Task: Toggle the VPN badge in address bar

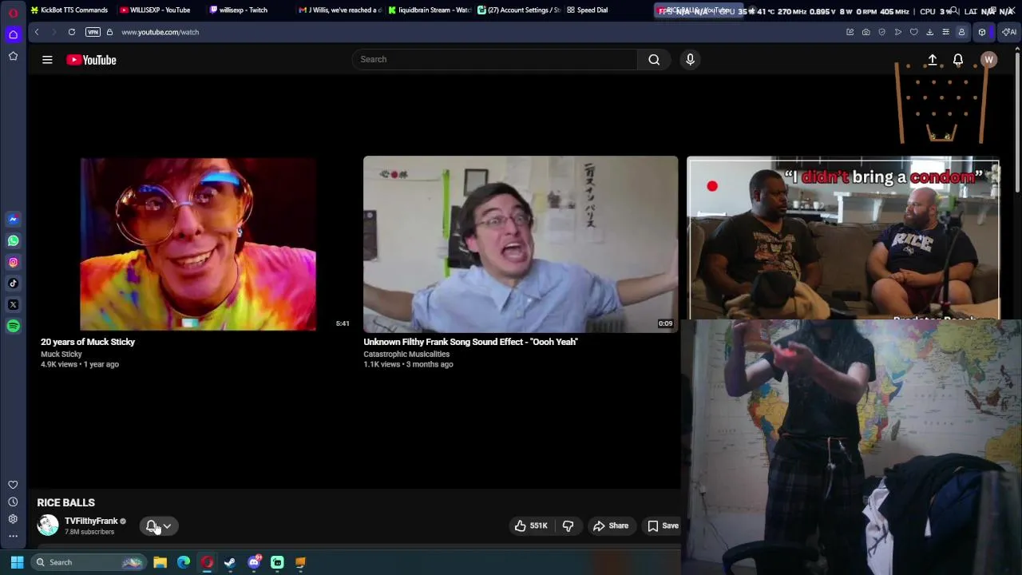Action: [93, 32]
